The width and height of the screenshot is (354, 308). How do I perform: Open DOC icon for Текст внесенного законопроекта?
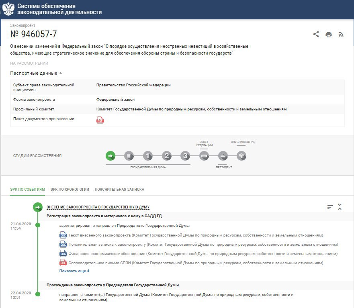coord(63,235)
